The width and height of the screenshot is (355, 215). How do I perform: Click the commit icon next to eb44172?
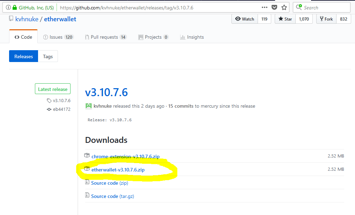tap(49, 109)
